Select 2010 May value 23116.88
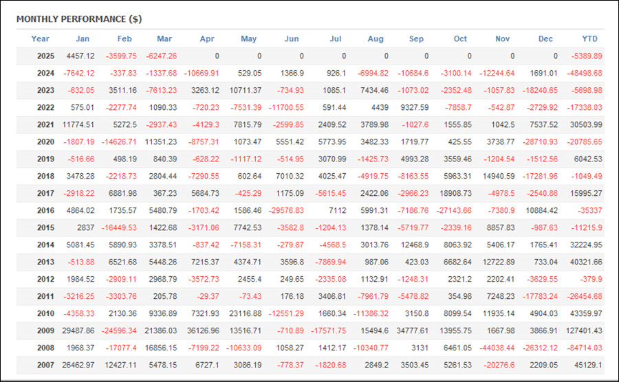Screen dimensions: 619x382 245,314
